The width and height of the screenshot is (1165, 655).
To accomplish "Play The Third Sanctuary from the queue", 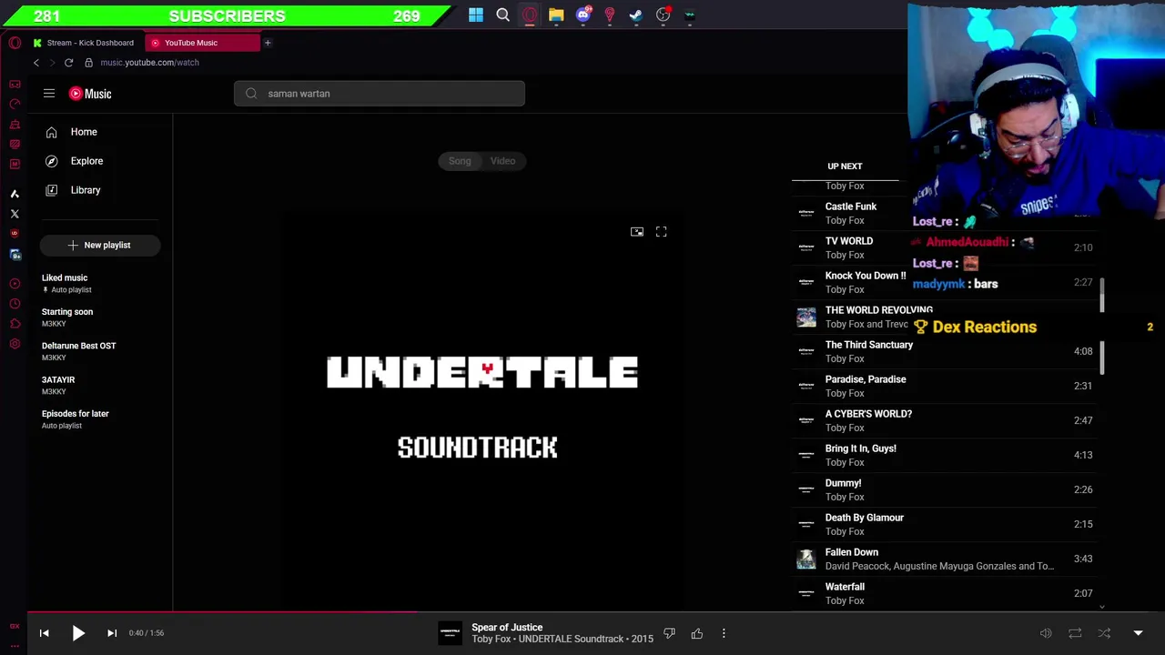I will point(945,351).
